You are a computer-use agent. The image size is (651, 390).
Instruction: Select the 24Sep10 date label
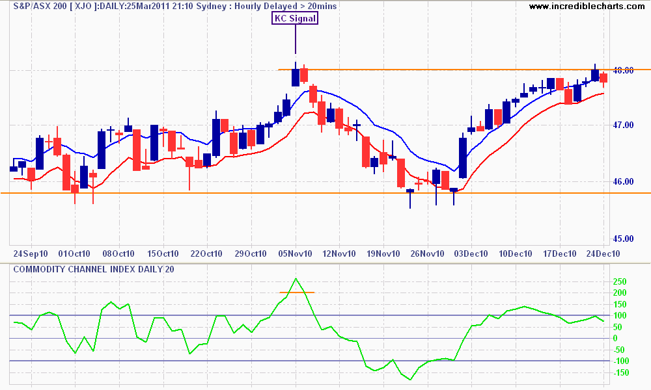coord(29,253)
